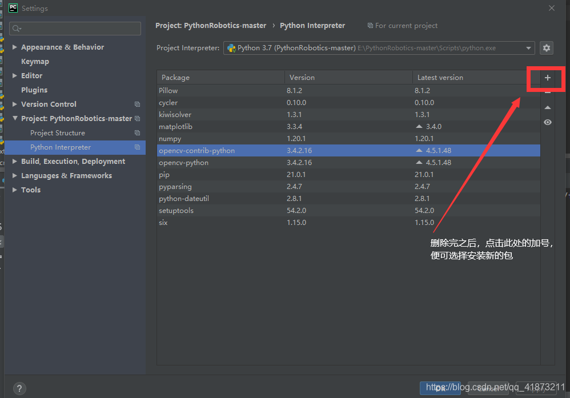Image resolution: width=570 pixels, height=398 pixels.
Task: Expand the Editor section
Action: [x=14, y=75]
